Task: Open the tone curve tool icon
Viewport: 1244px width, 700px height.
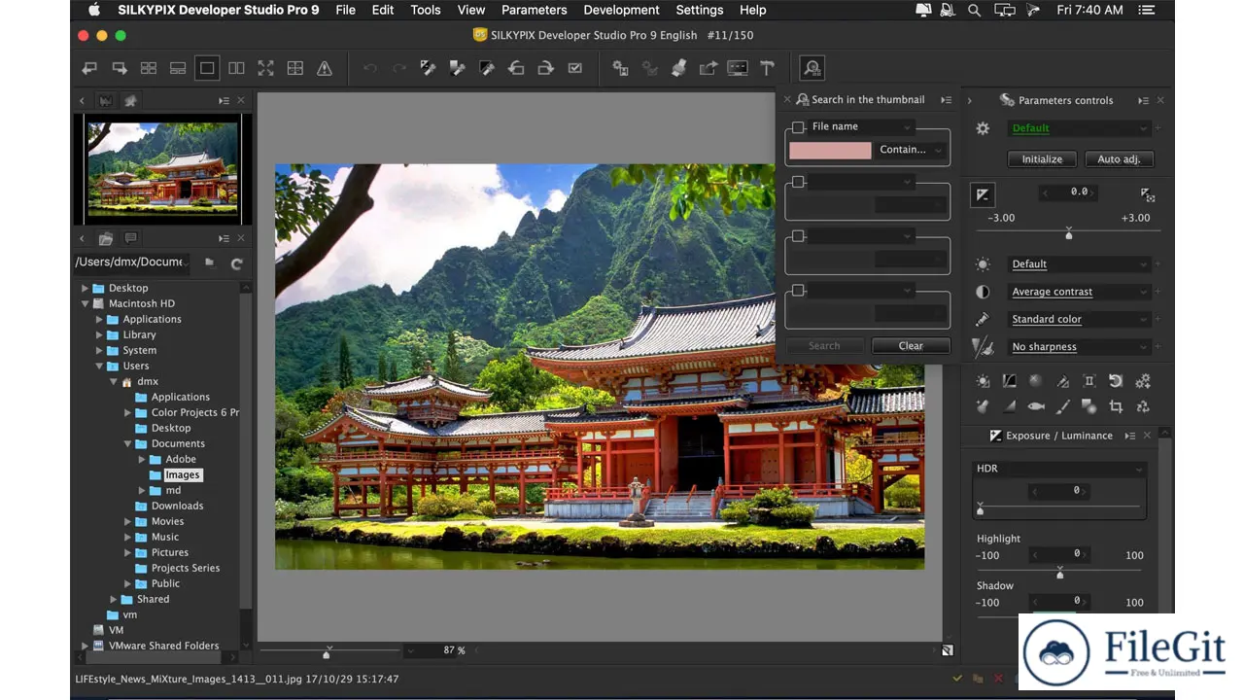Action: click(x=1009, y=381)
